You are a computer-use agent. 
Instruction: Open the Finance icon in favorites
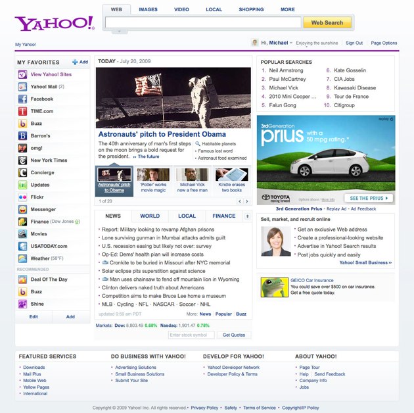22,222
